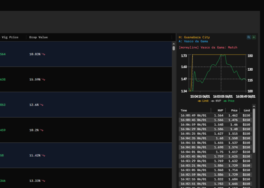Sort by the Vig Price column header
This screenshot has width=264, height=188.
click(x=10, y=37)
